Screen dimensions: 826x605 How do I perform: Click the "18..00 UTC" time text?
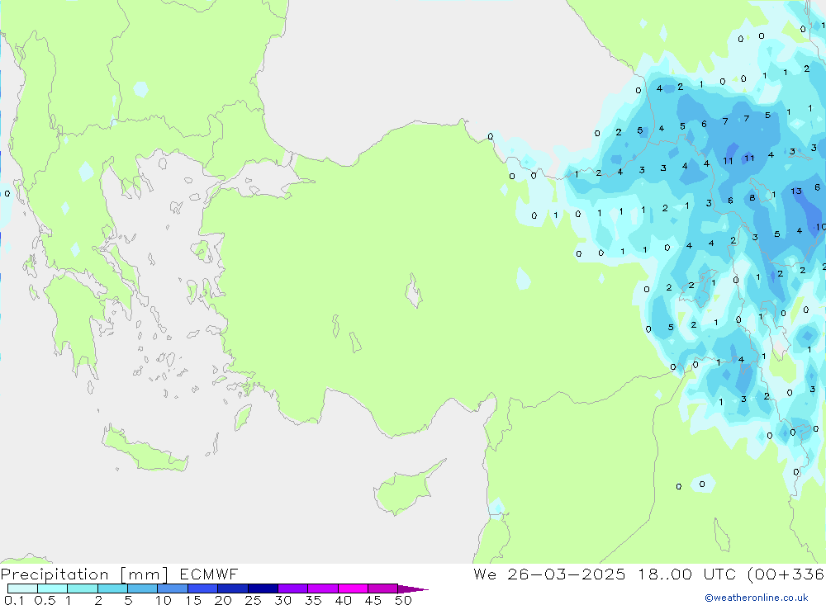click(686, 574)
